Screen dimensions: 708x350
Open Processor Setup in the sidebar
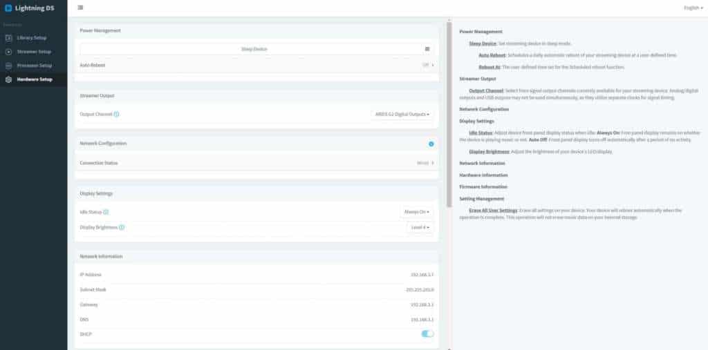coord(33,66)
